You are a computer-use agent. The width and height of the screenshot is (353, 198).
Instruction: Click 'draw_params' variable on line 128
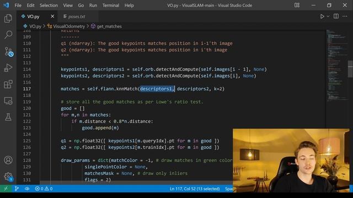[x=75, y=160]
